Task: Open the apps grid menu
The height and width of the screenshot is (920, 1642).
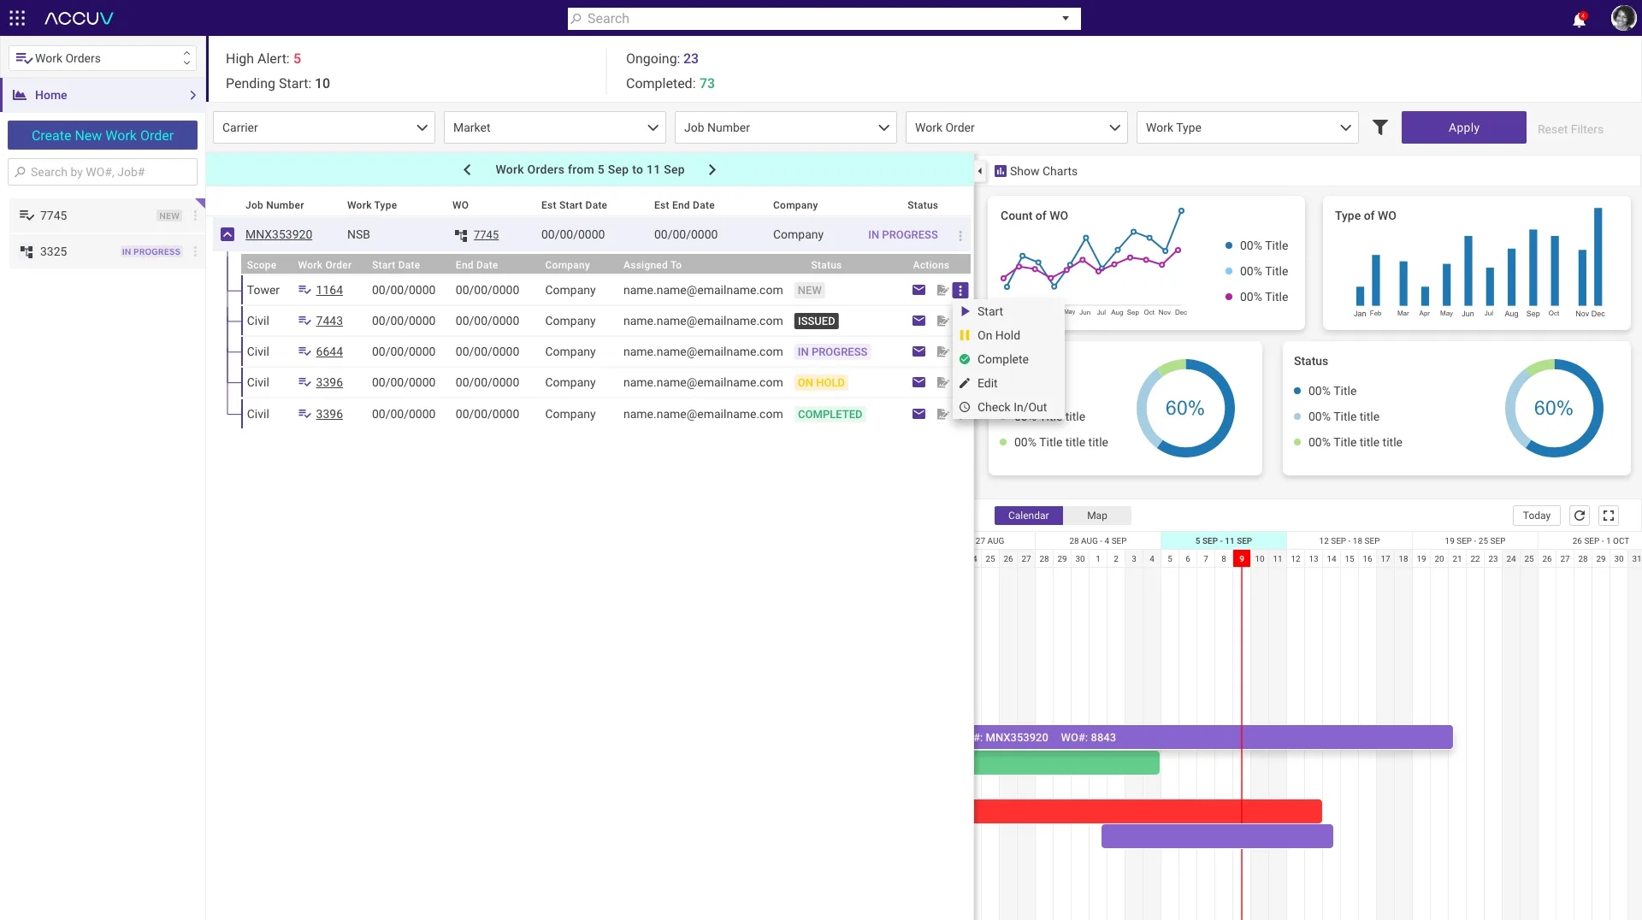Action: click(17, 18)
